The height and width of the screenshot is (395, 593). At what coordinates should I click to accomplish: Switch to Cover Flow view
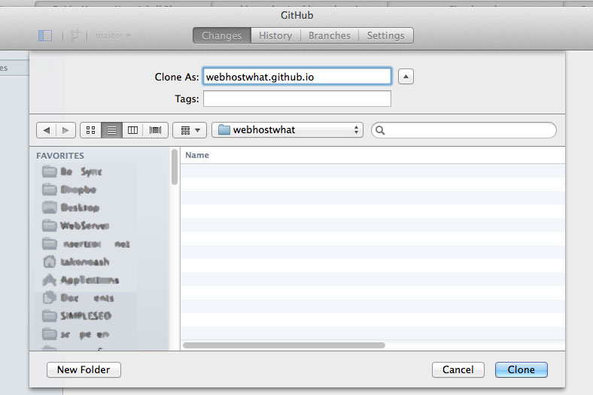156,130
